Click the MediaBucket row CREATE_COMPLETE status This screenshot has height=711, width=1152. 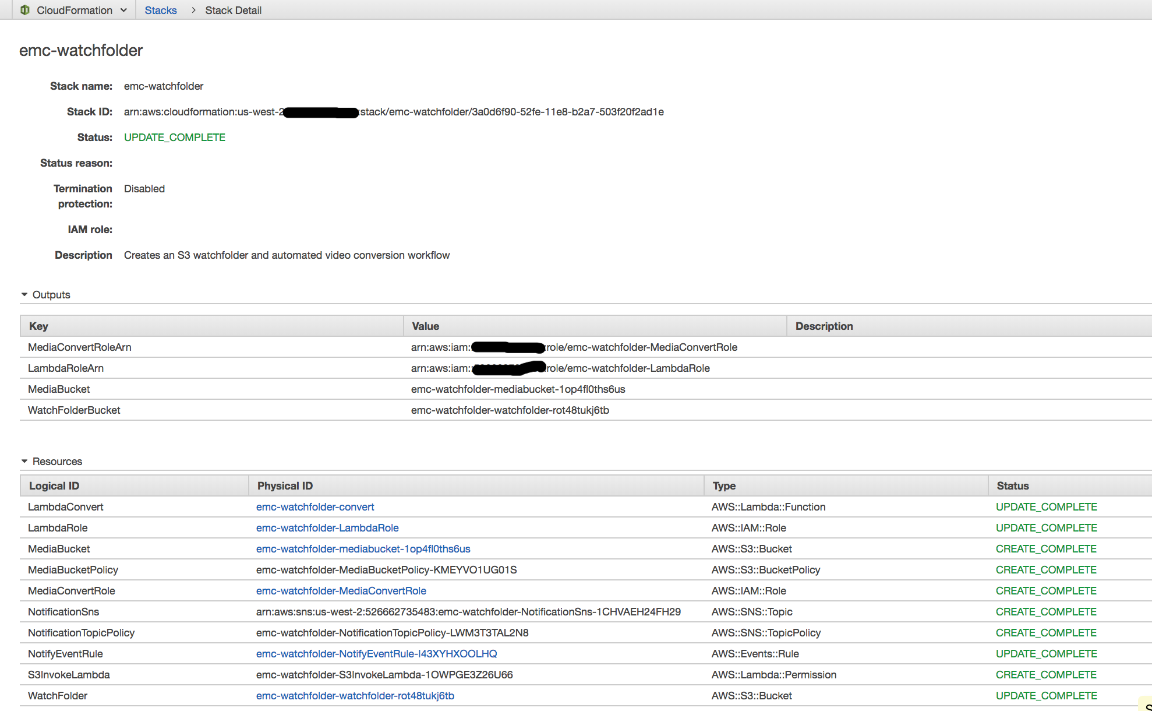[x=1046, y=549]
